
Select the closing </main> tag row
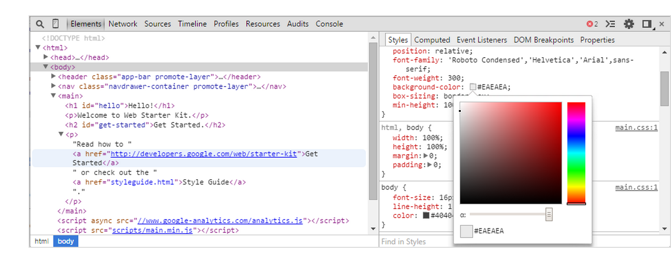pos(71,211)
